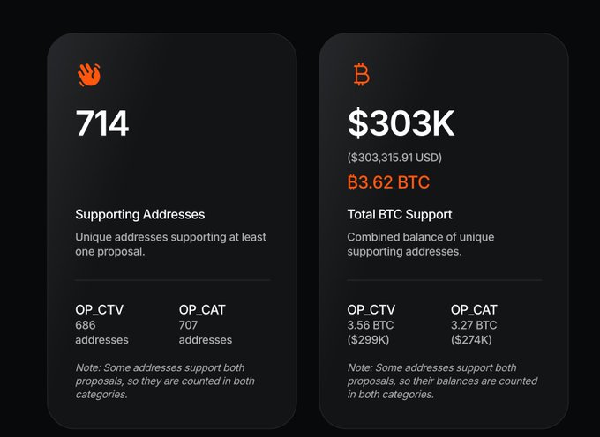
Task: Click the orange waving hand icon
Action: 88,76
